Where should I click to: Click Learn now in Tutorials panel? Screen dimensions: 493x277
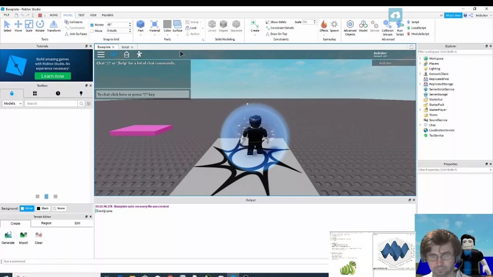coord(52,76)
